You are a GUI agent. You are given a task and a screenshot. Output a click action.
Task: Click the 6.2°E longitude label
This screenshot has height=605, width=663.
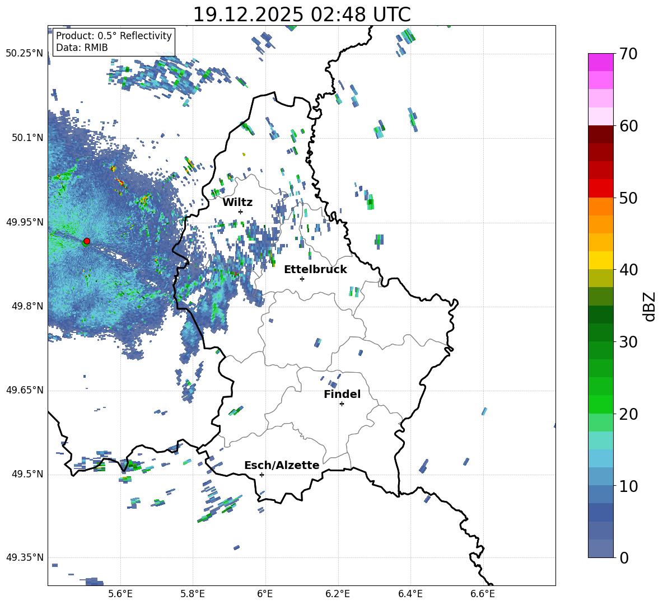[338, 594]
